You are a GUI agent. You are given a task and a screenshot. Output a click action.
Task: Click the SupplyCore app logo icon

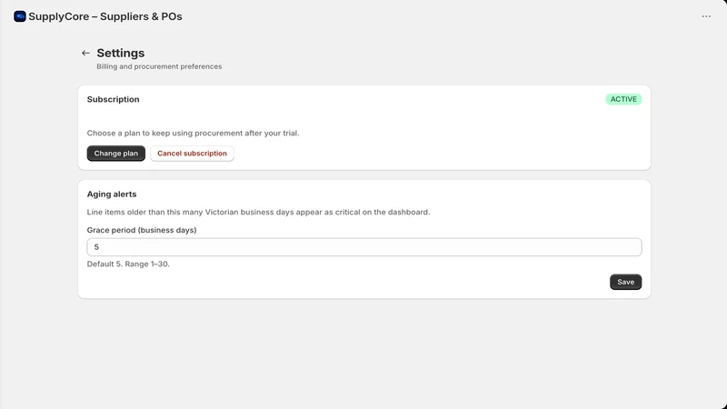click(19, 16)
